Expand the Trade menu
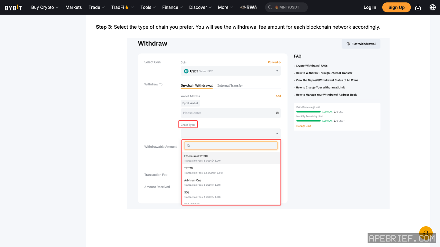 [97, 7]
